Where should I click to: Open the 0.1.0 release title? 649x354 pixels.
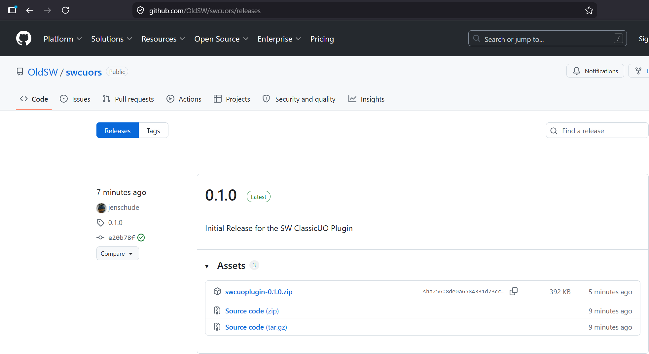[221, 195]
